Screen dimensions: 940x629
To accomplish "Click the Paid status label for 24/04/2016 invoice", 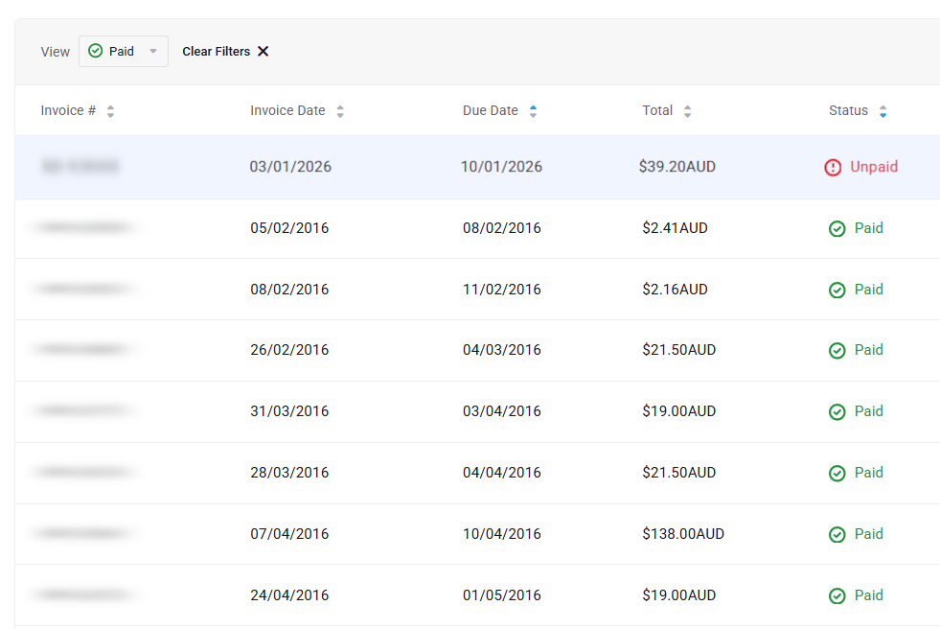I will (868, 595).
